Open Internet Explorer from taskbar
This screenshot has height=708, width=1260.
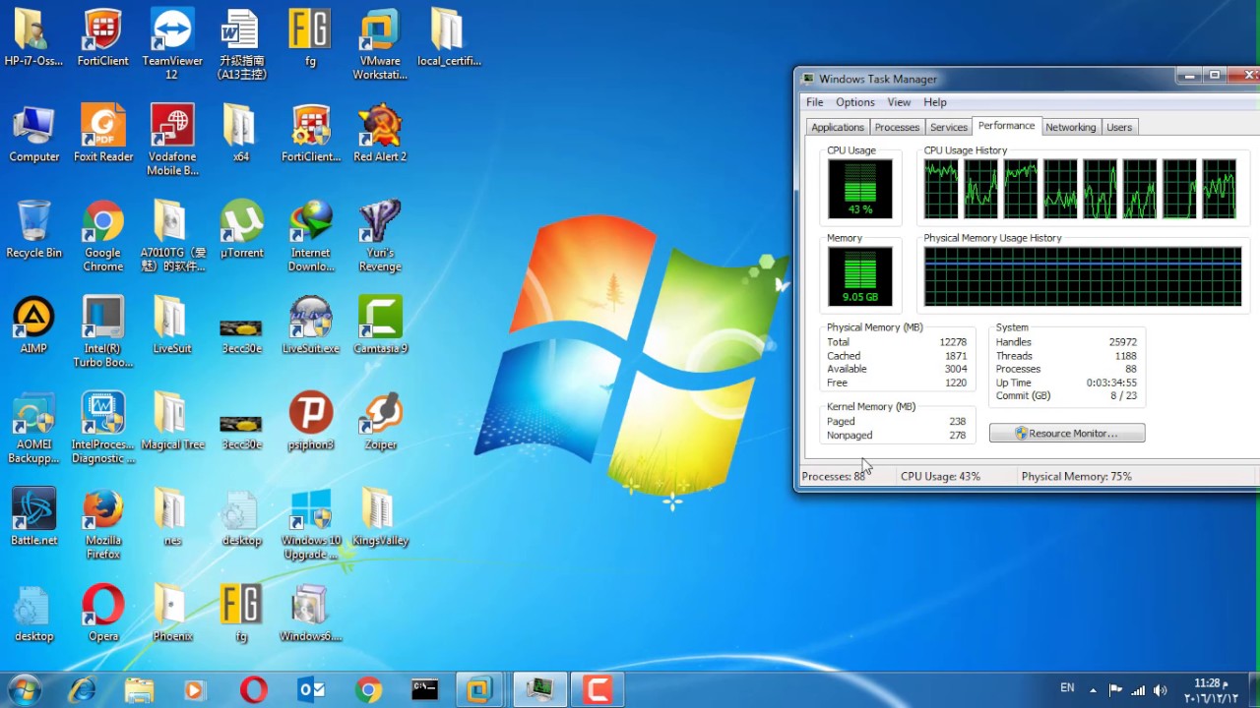click(82, 690)
